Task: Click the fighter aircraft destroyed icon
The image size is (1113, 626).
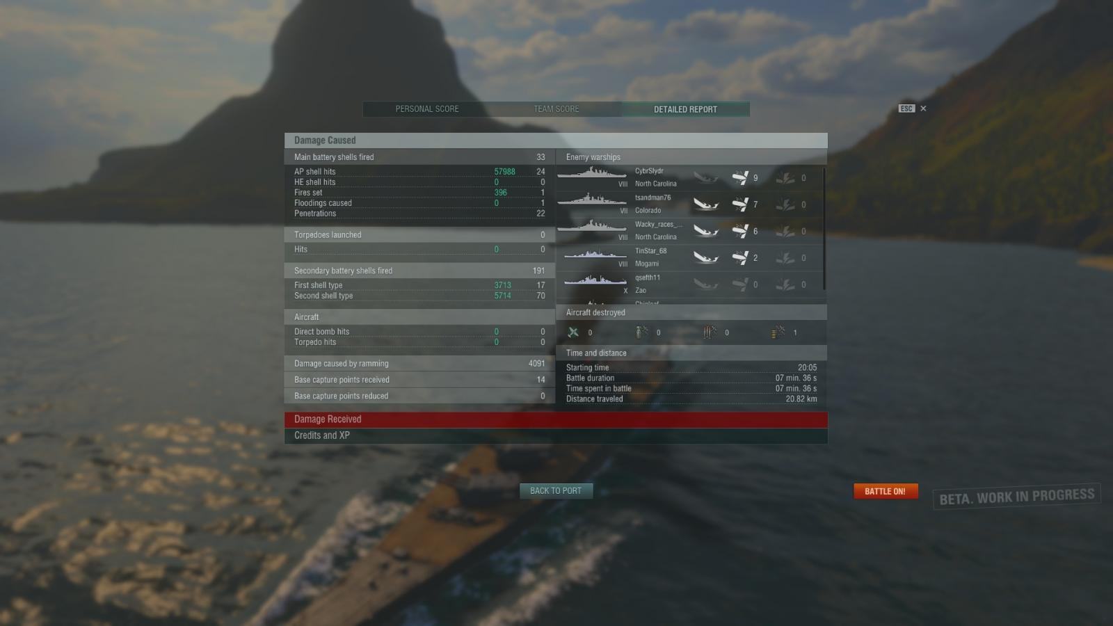Action: 573,332
